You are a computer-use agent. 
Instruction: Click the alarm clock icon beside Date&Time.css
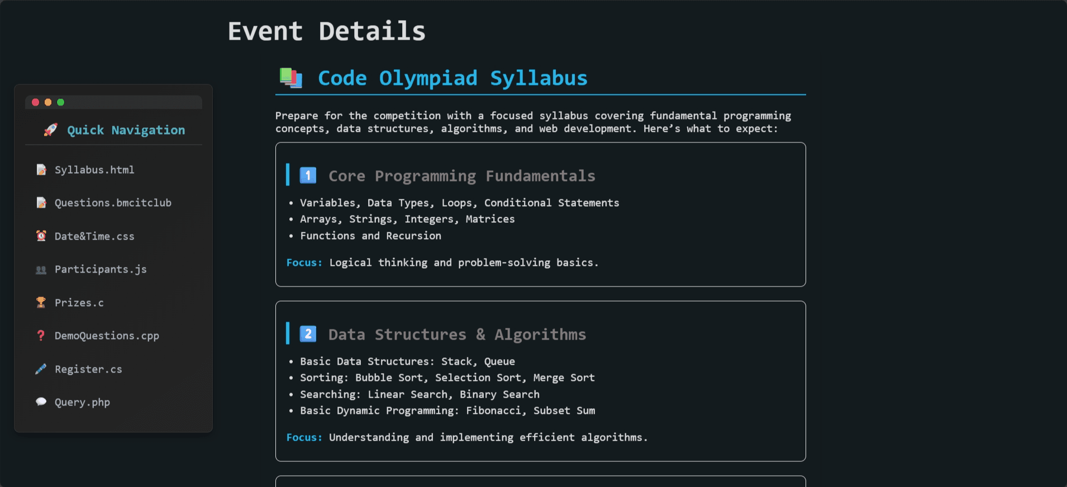pos(41,236)
